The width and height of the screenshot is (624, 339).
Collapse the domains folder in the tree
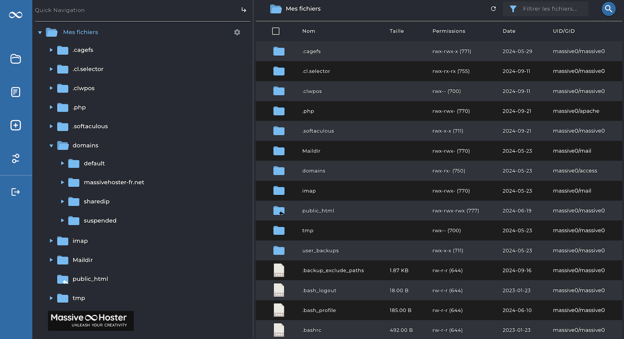(51, 146)
